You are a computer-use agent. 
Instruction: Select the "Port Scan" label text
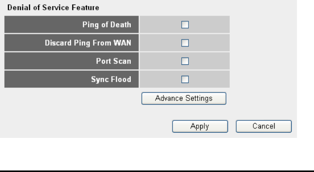click(x=113, y=61)
